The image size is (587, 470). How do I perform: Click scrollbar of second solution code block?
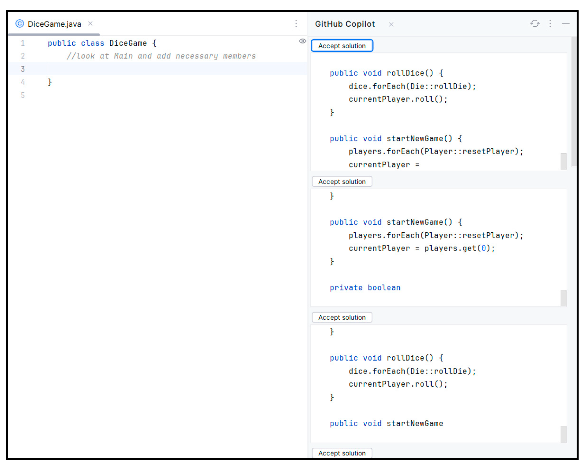[x=563, y=298]
